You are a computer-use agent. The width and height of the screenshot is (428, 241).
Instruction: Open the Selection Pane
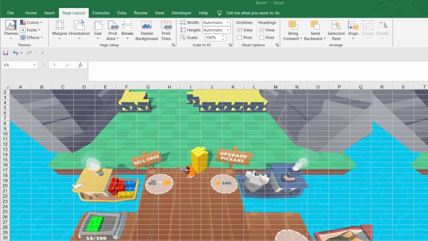point(336,31)
